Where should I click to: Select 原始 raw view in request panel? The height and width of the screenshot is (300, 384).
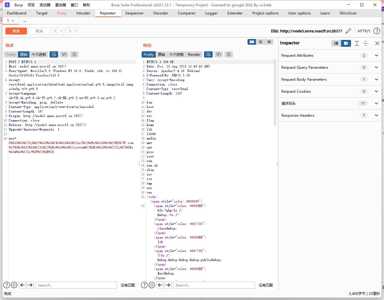(24, 54)
